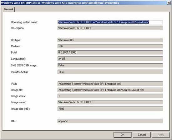This screenshot has height=140, width=172.
Task: Select the General tab
Action: click(8, 9)
